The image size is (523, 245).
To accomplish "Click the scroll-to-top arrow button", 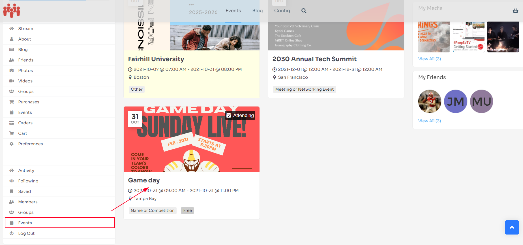I will (x=512, y=227).
